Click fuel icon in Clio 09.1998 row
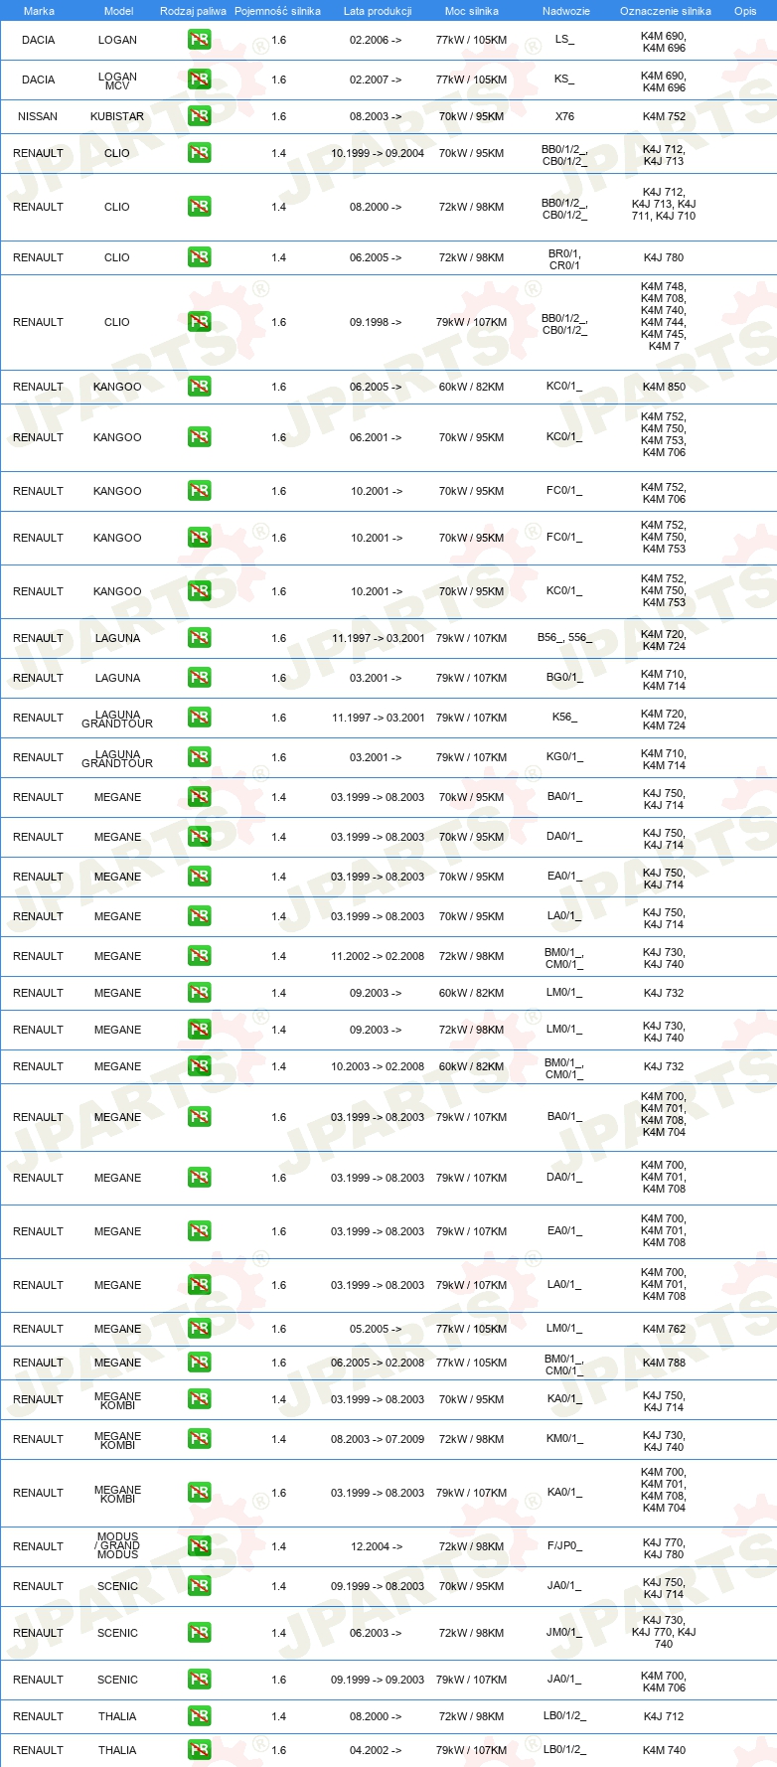 tap(199, 323)
